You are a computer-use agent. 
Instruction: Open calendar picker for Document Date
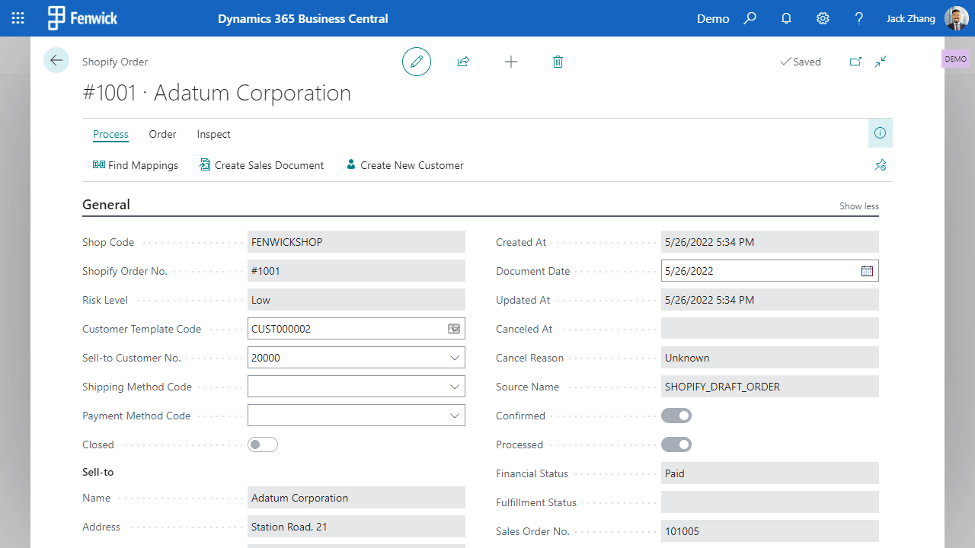(x=867, y=271)
